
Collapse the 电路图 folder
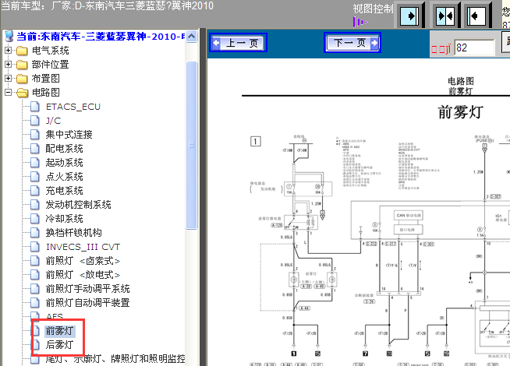pyautogui.click(x=8, y=92)
